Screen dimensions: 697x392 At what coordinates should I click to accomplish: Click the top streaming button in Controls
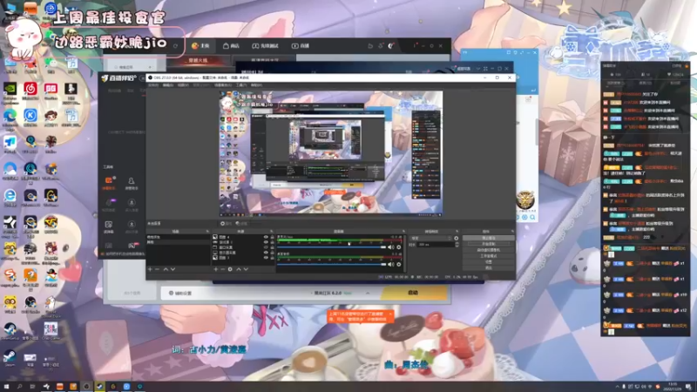point(489,238)
